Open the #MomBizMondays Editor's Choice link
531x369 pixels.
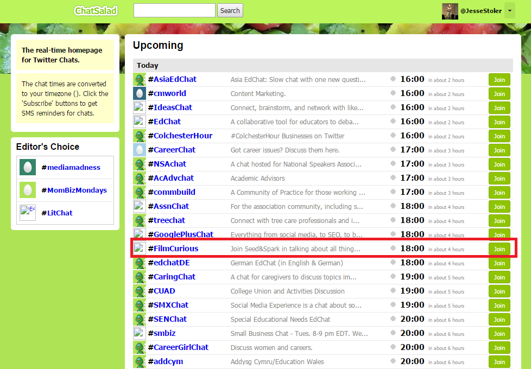pyautogui.click(x=74, y=190)
